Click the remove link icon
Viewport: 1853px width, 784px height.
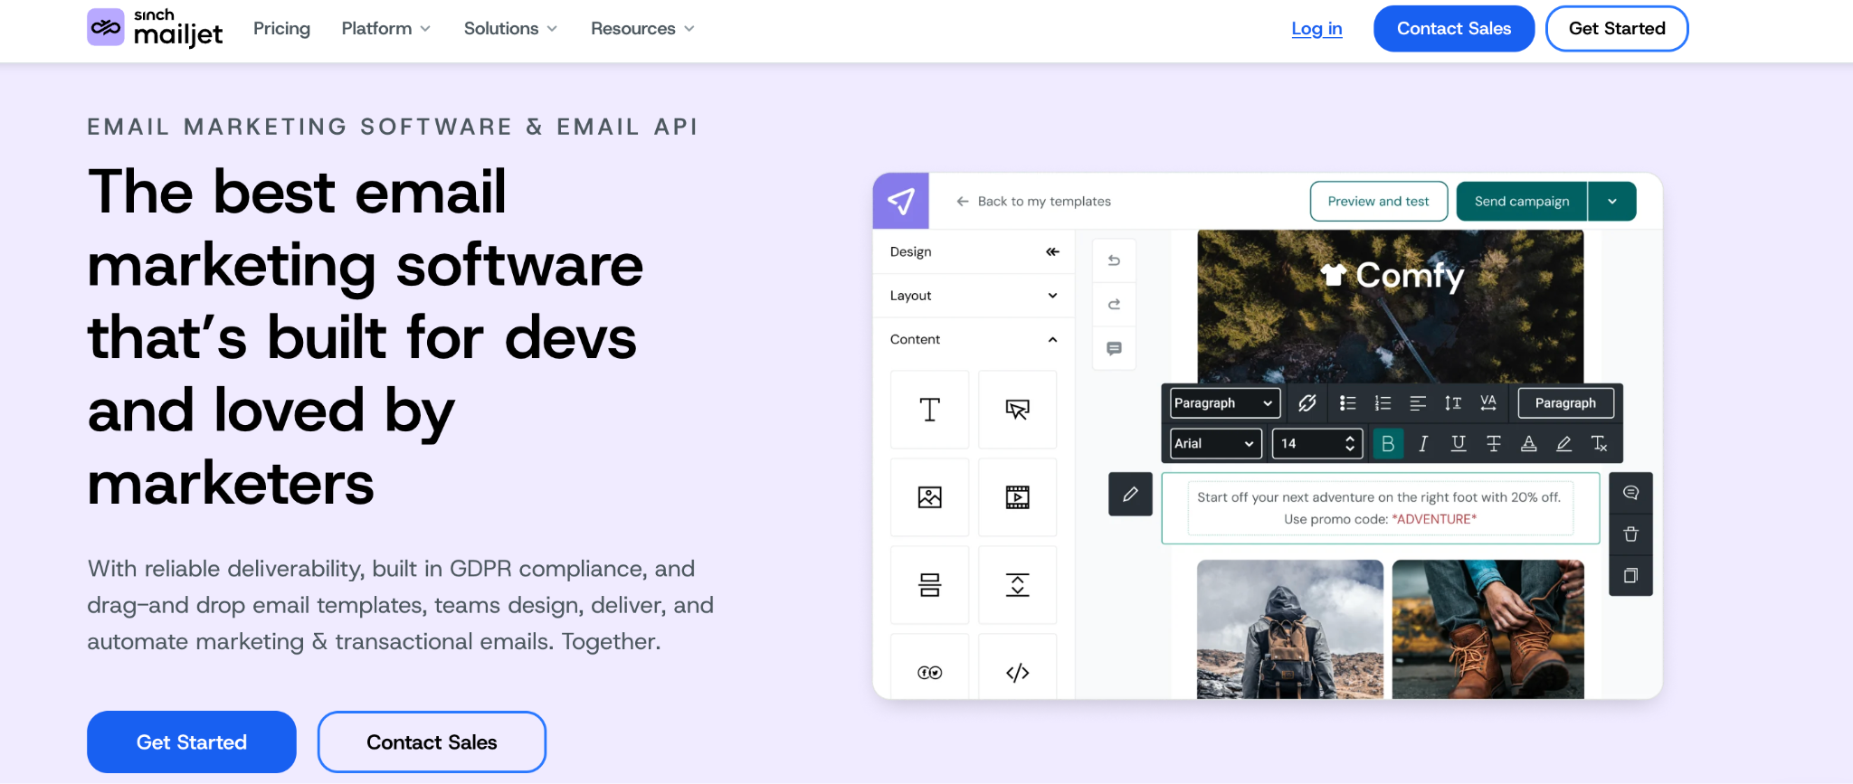(x=1307, y=403)
